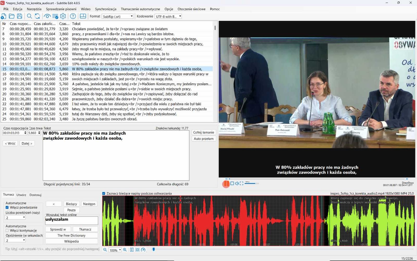The height and width of the screenshot is (261, 417).
Task: Open waveform playback speed gauge
Action: coord(143,250)
